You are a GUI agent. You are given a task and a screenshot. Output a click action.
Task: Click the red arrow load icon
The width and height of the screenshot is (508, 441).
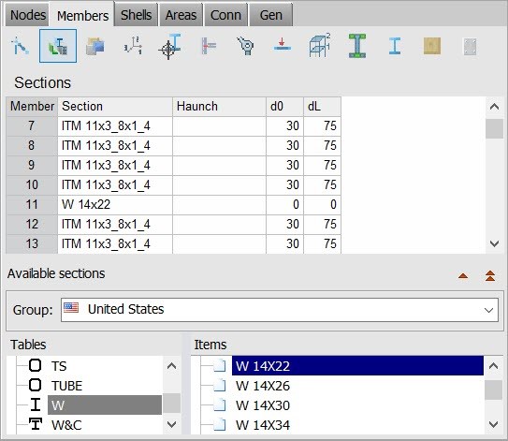(283, 45)
